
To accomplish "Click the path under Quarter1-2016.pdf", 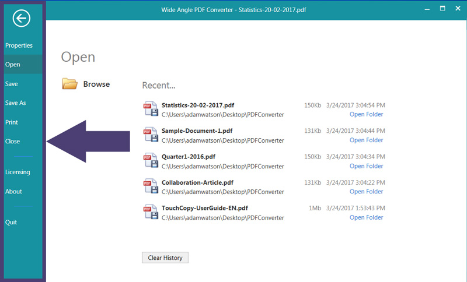I will point(223,167).
